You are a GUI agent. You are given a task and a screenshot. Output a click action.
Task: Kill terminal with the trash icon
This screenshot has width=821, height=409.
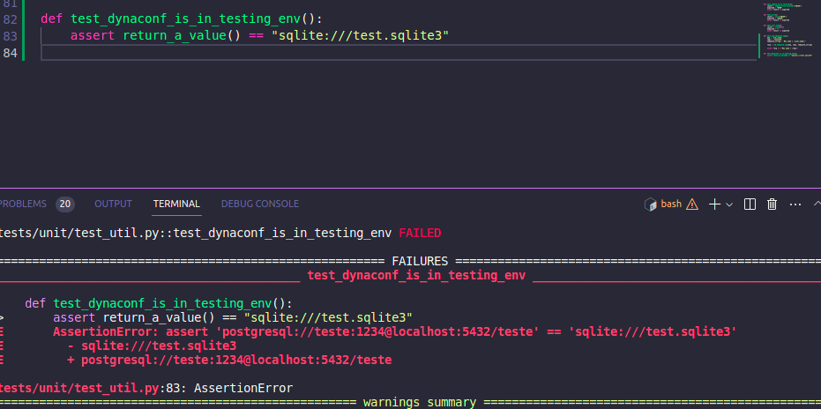(x=772, y=204)
